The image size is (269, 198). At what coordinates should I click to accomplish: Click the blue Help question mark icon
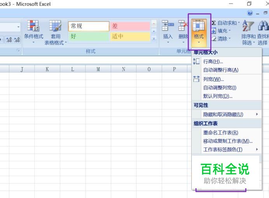tap(250, 13)
